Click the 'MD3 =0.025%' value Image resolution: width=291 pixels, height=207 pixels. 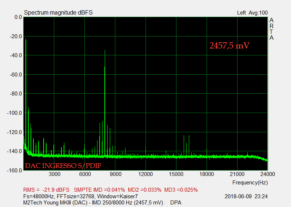(x=181, y=190)
